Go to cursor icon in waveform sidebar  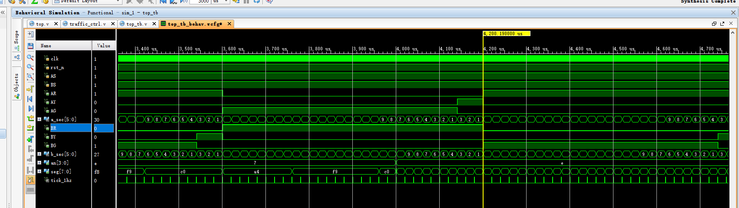tap(30, 89)
